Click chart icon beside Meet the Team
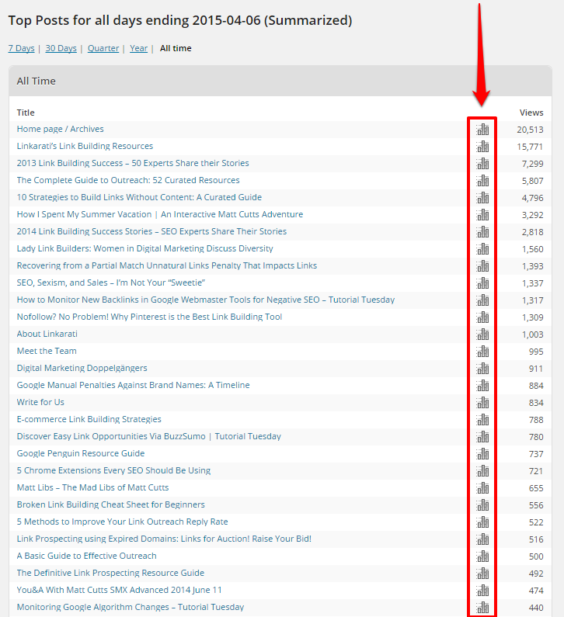 [x=482, y=352]
